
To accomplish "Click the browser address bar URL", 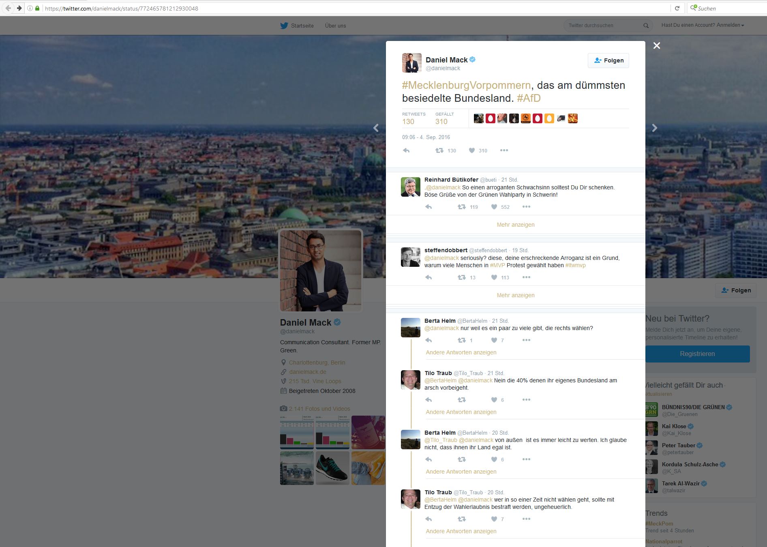I will pos(122,8).
